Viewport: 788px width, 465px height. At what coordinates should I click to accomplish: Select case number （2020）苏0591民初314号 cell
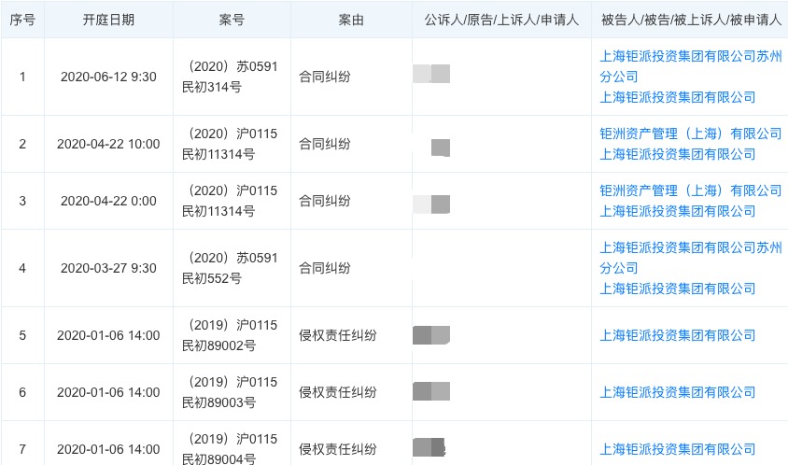(x=232, y=76)
